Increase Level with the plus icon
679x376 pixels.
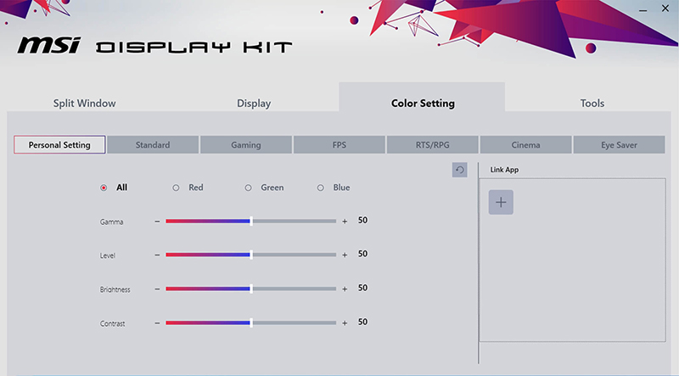[x=345, y=255]
